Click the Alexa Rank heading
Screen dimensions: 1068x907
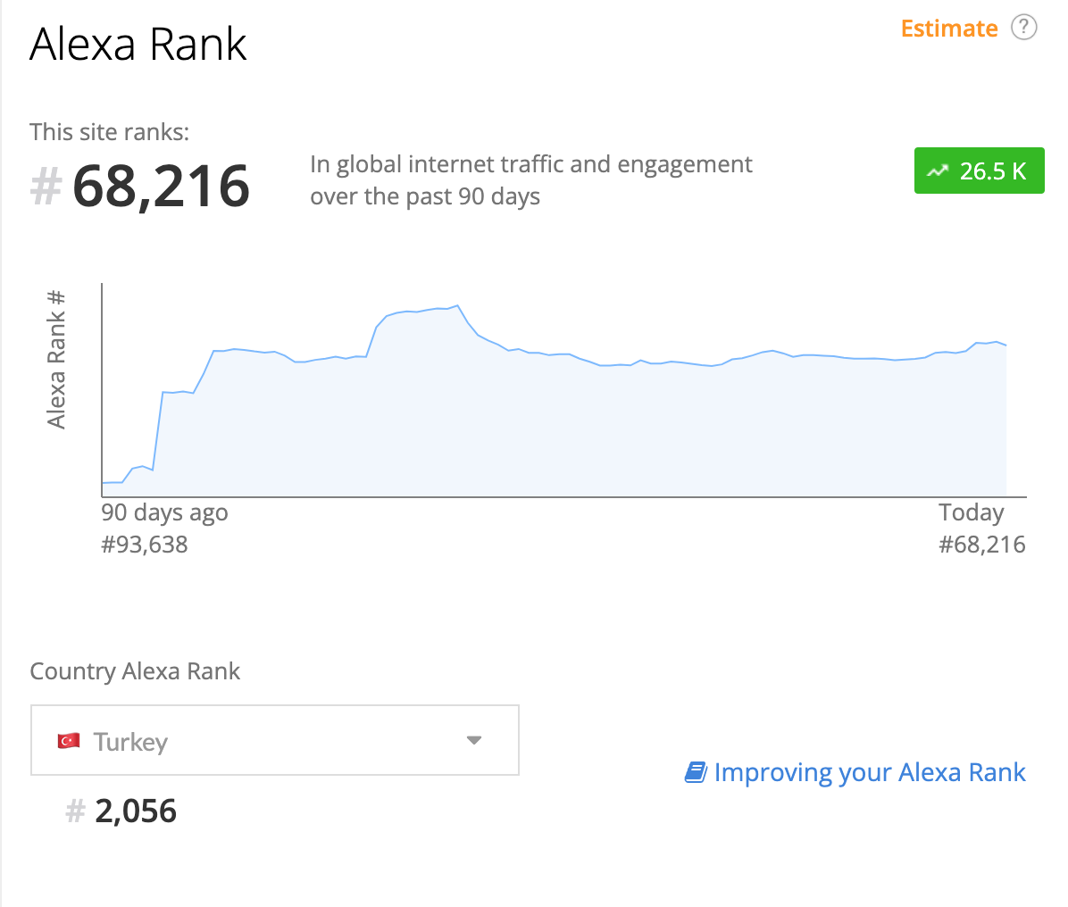138,45
